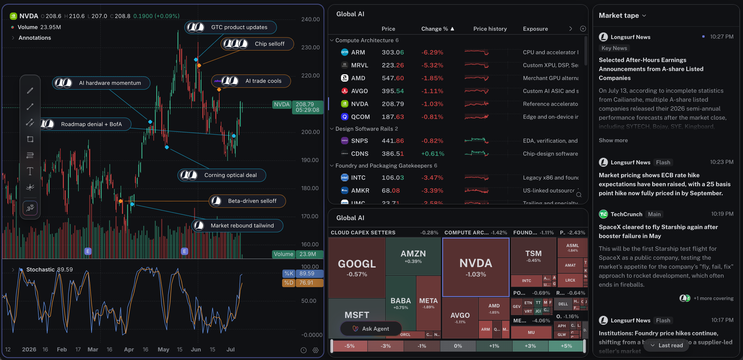This screenshot has height=360, width=743.
Task: Click the Price history column header
Action: [490, 29]
